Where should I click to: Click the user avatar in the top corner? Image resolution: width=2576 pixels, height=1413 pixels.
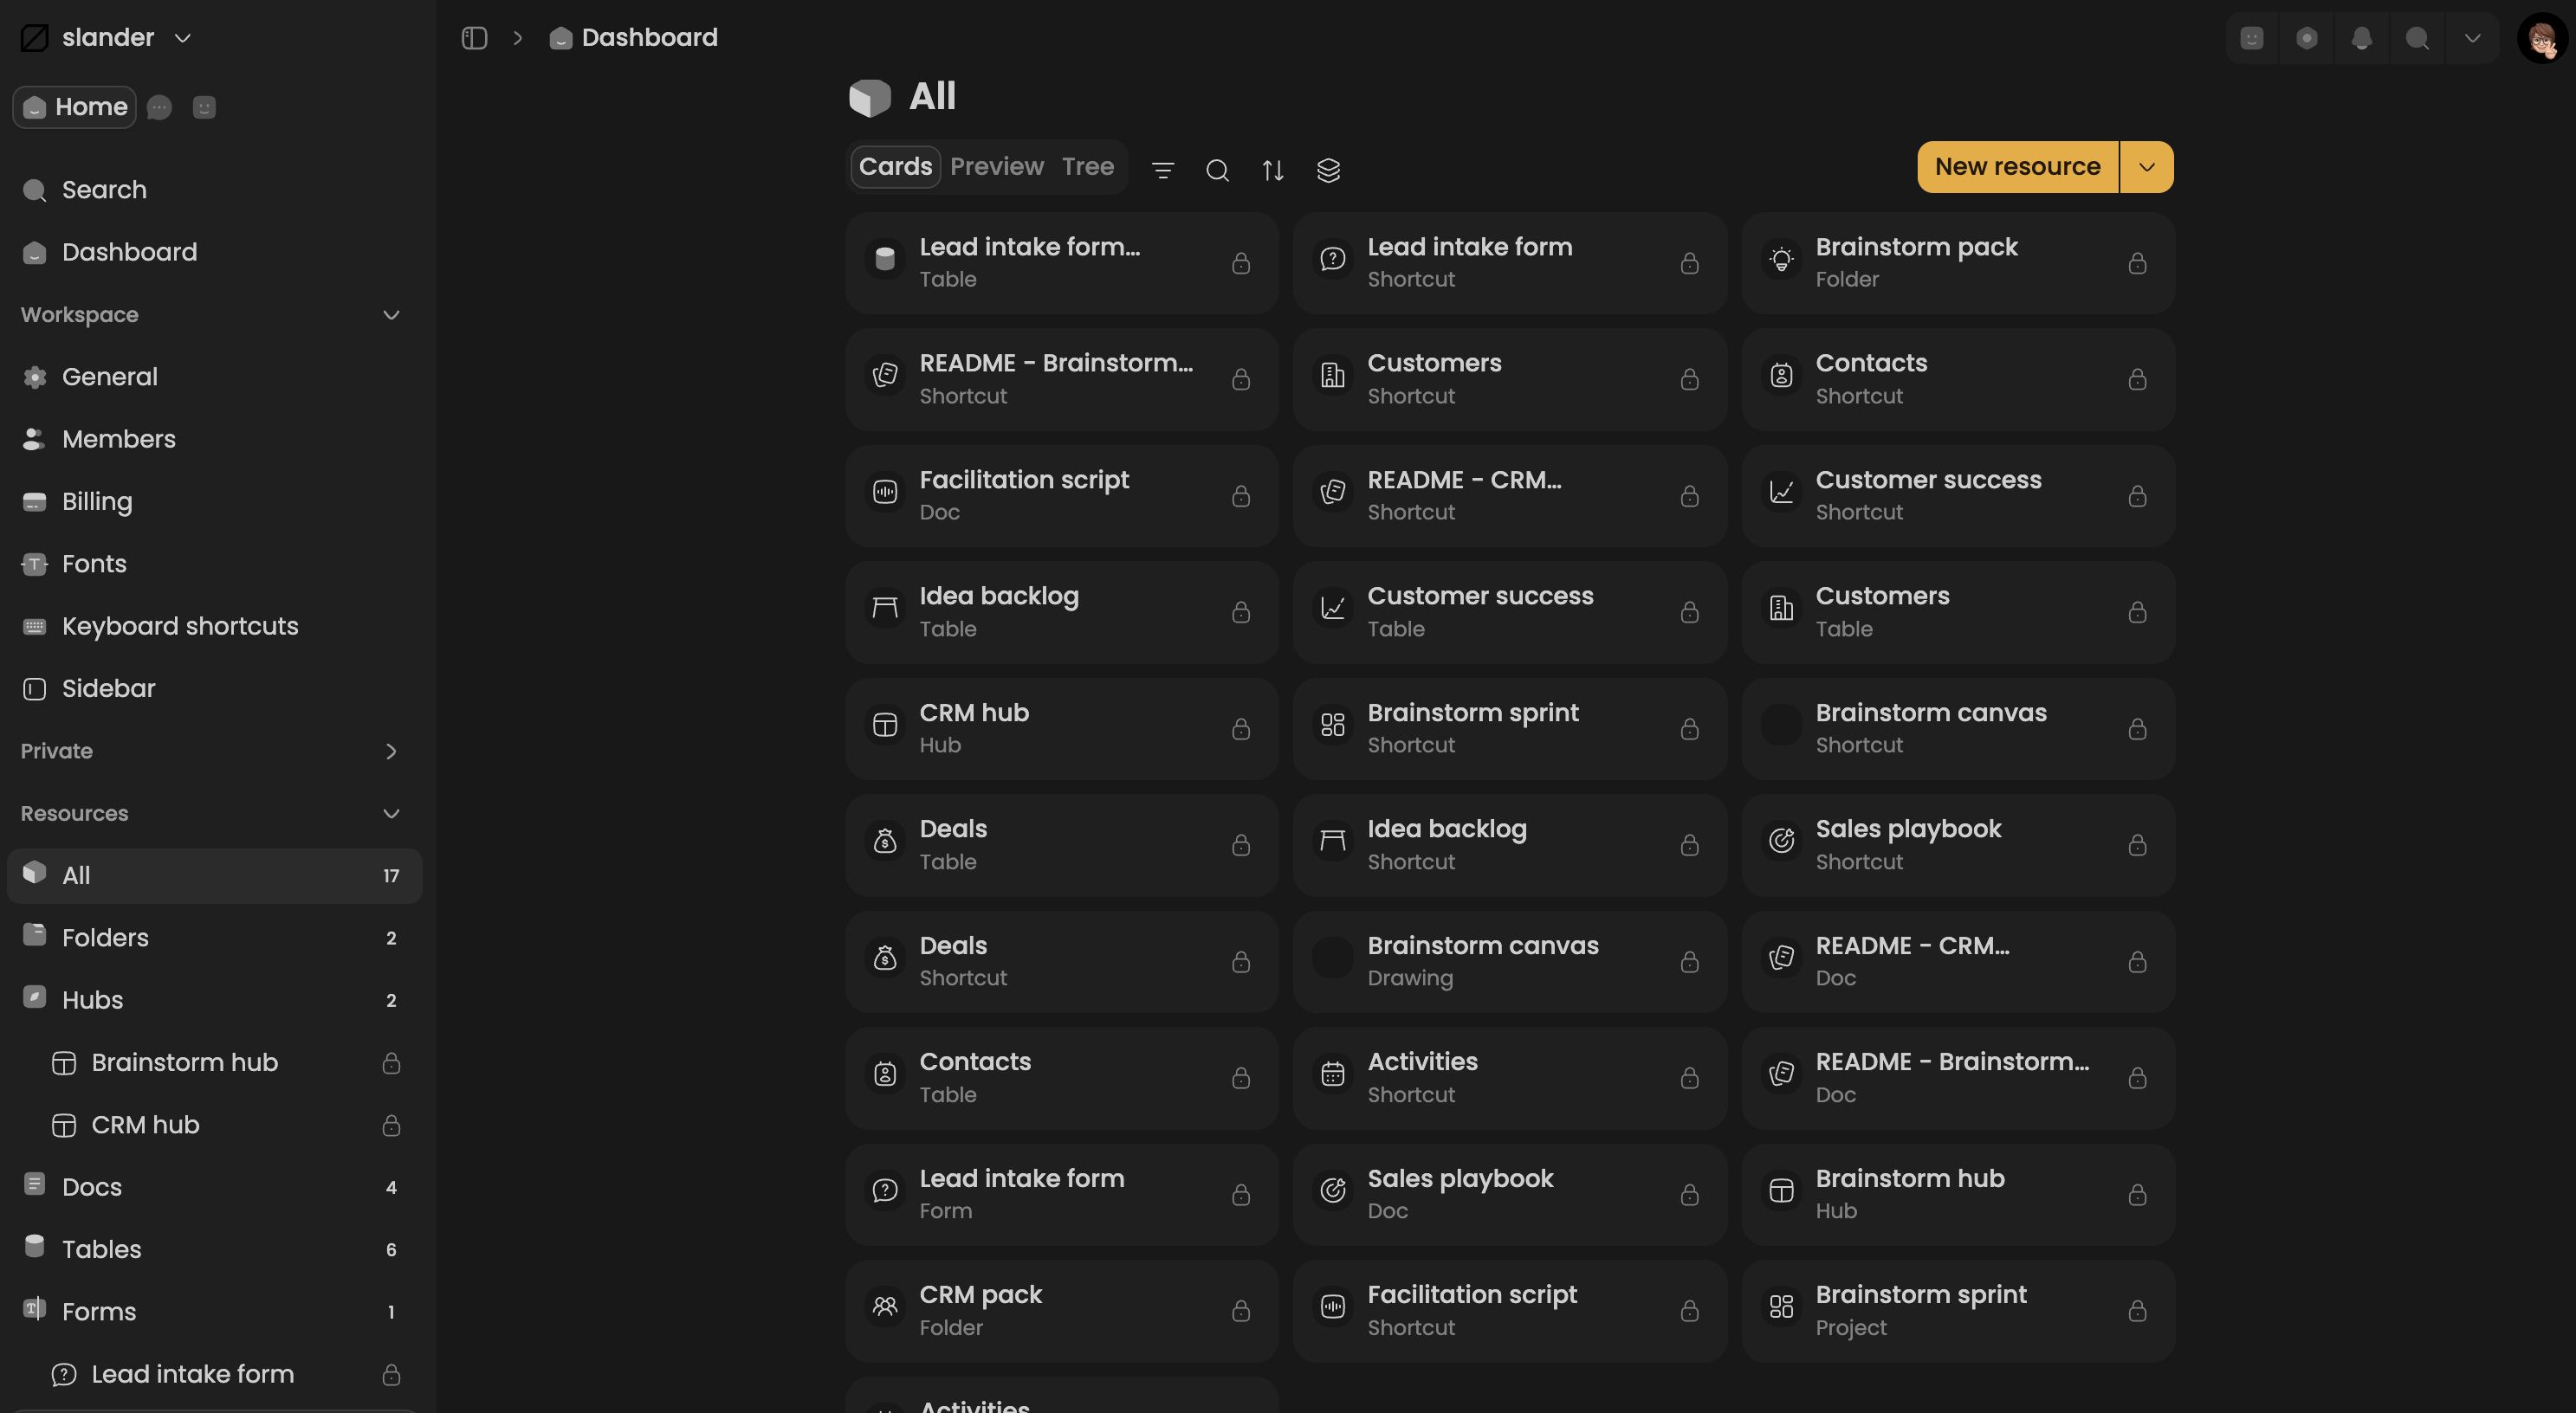[2541, 38]
